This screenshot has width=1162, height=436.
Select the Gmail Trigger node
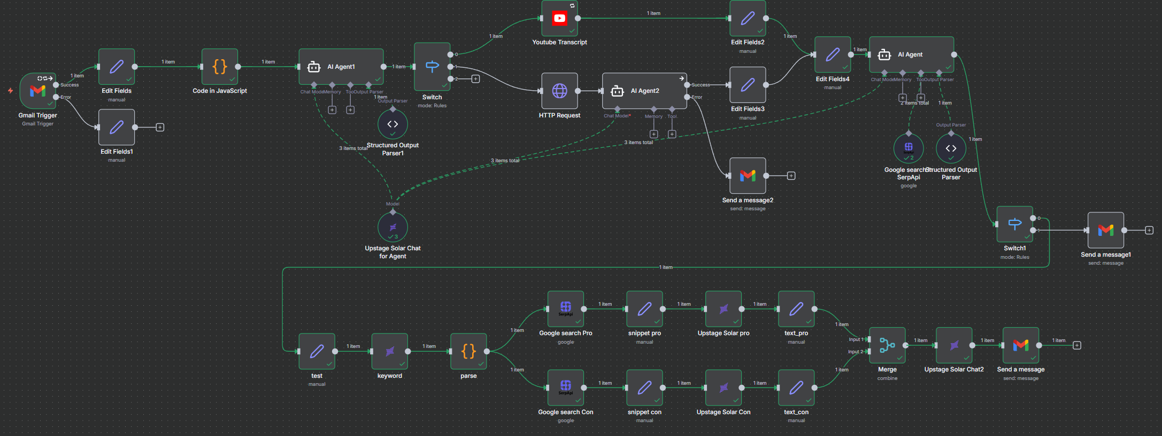37,91
